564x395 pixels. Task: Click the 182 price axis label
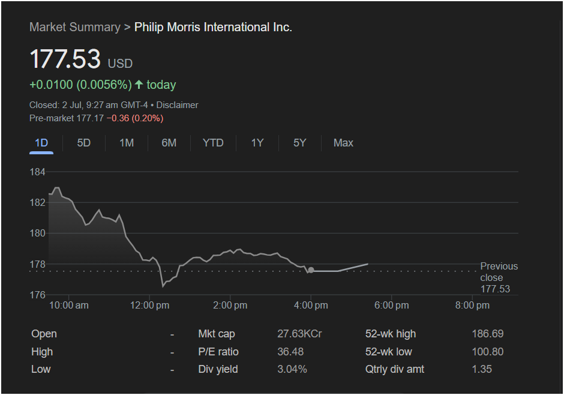click(37, 202)
